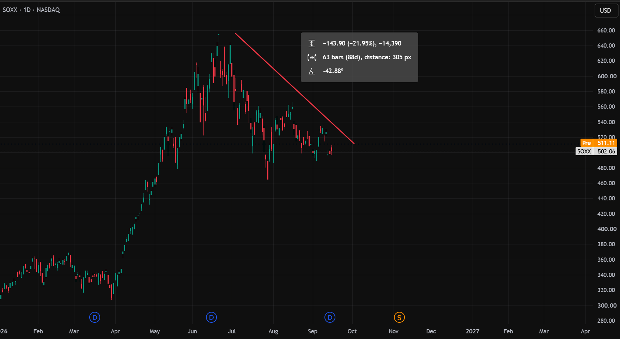
Task: Click the 600.00 label on price axis
Action: [x=607, y=76]
